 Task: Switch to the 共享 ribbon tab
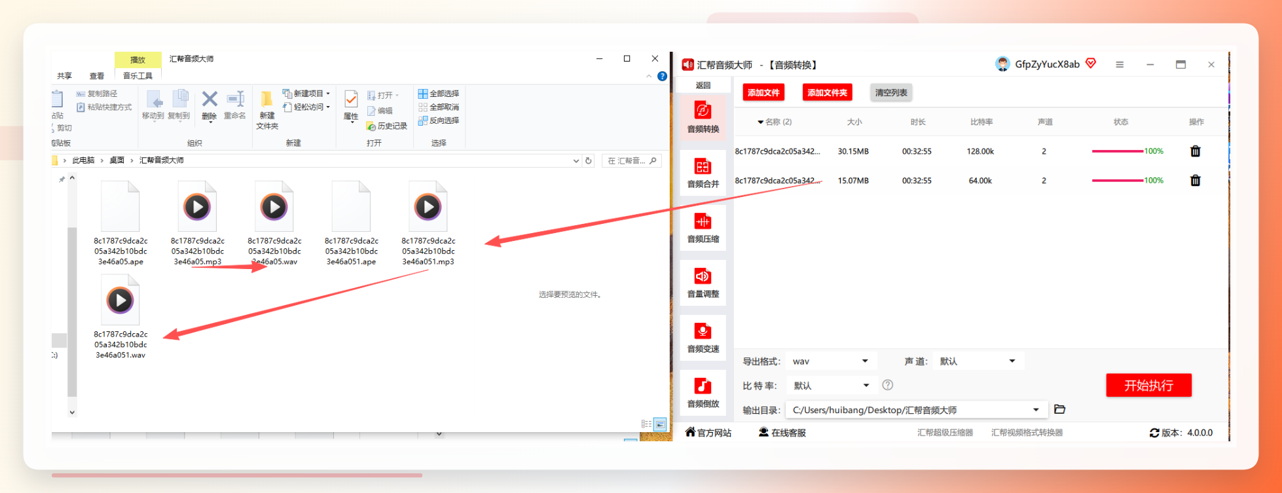(x=64, y=76)
